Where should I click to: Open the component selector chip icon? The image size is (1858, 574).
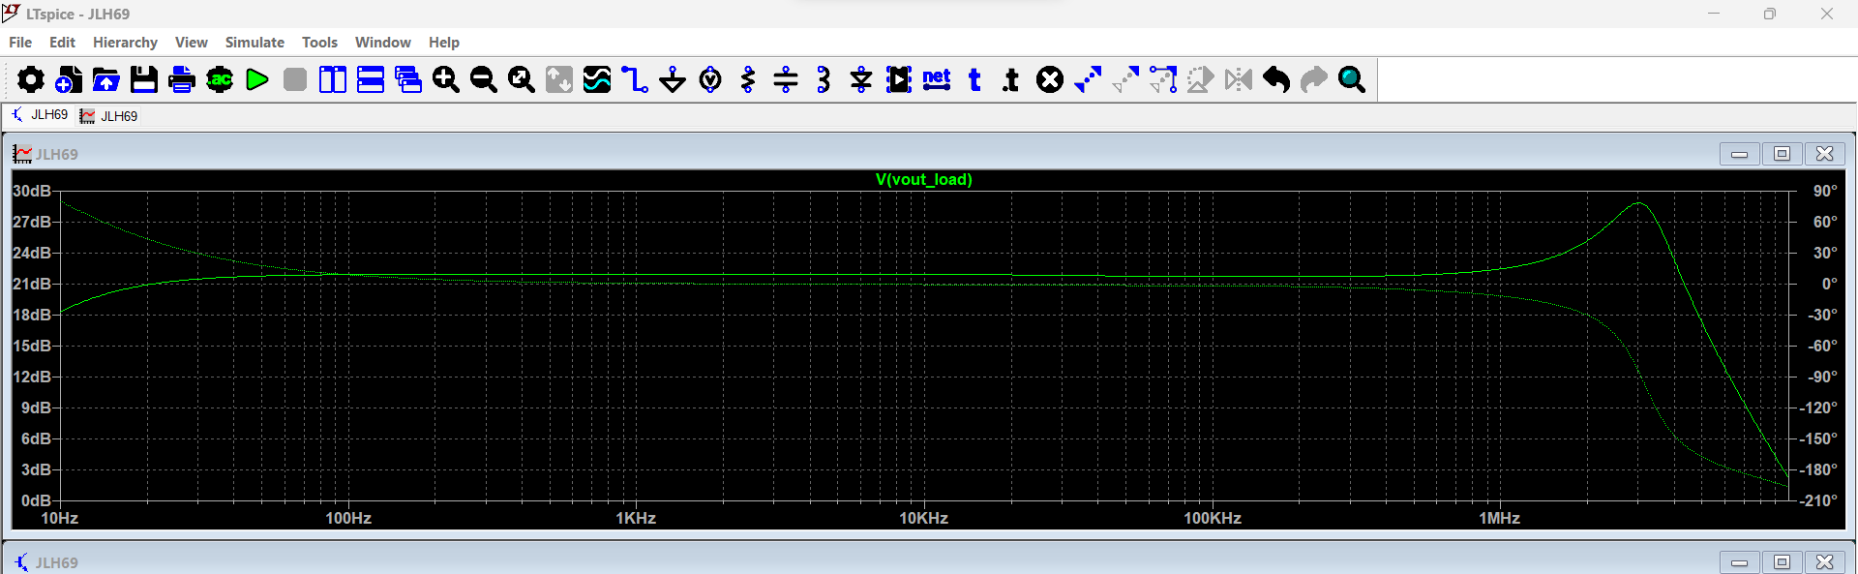(899, 79)
